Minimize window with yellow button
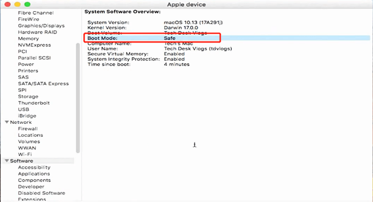This screenshot has width=373, height=202. [x=18, y=4]
